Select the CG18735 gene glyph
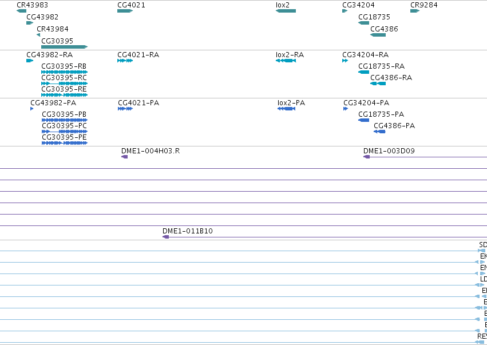 click(x=364, y=23)
